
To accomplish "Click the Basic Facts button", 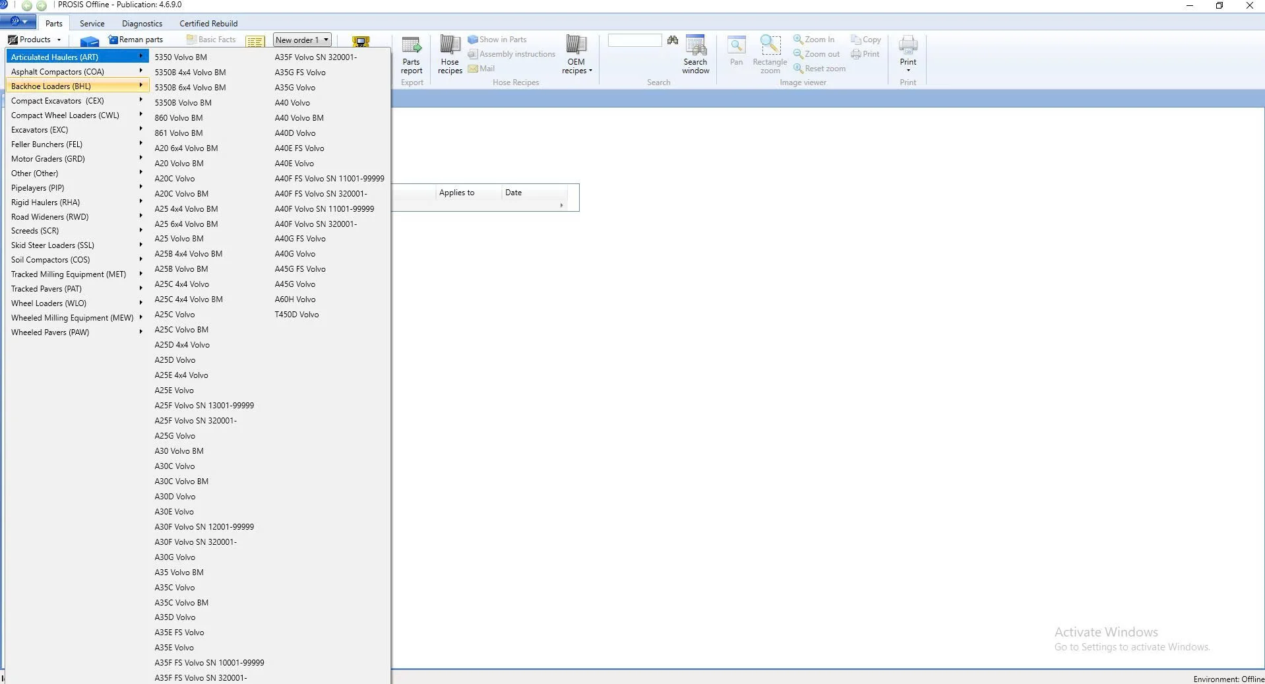I will point(211,40).
